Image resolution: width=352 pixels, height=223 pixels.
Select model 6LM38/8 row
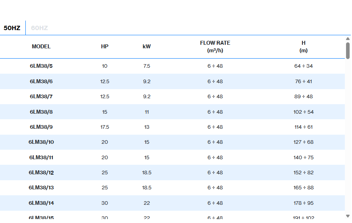41,112
